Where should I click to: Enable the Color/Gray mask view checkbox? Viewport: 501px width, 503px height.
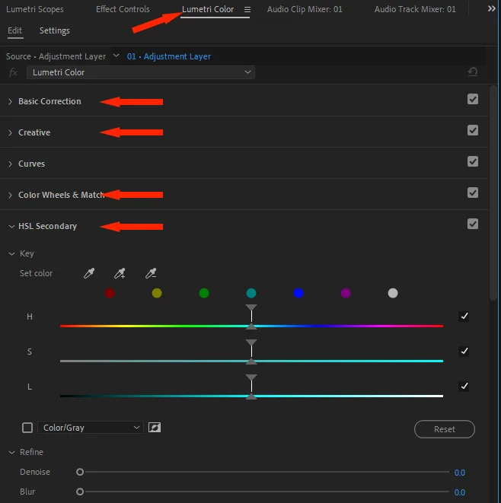[x=27, y=428]
